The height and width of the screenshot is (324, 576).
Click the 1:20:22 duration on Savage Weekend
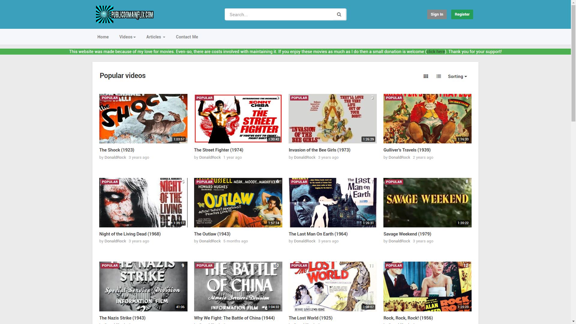463,223
